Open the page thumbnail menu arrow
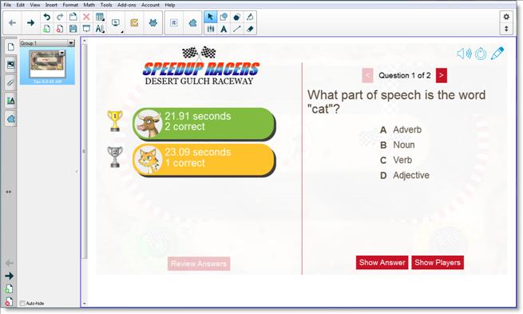This screenshot has width=523, height=314. 61,53
